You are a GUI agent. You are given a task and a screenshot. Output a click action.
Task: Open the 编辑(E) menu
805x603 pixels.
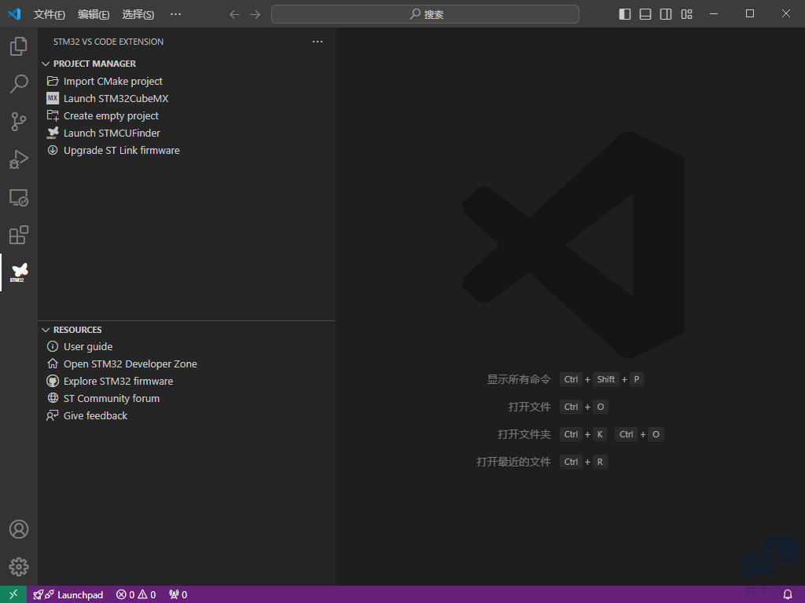click(x=94, y=14)
